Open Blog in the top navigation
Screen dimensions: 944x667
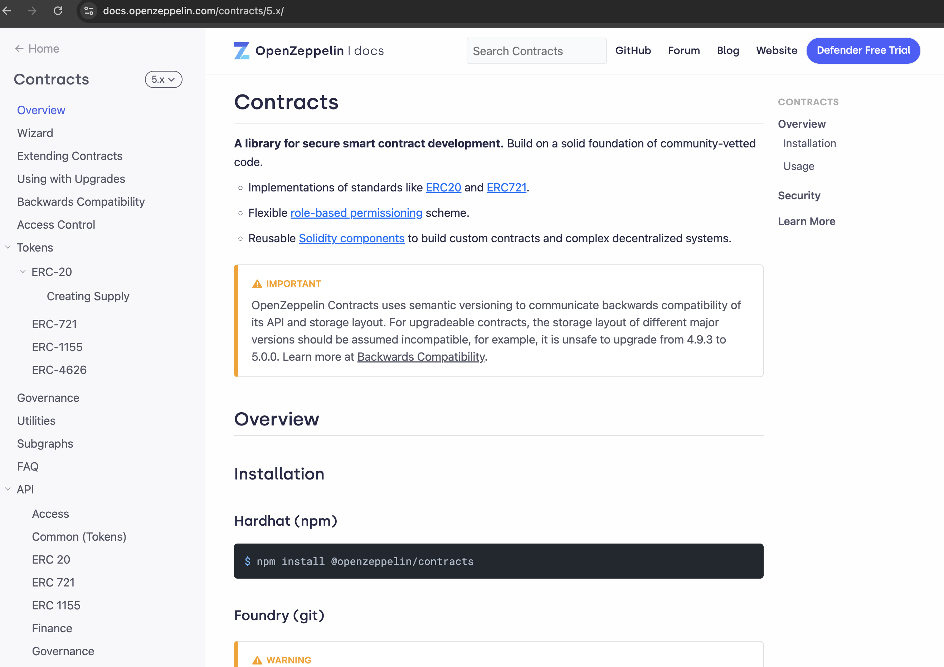coord(728,50)
